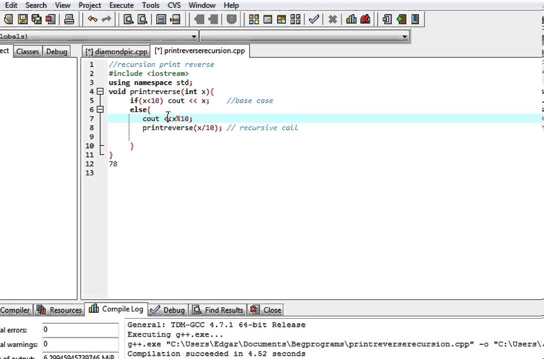
Task: Open the Execute menu
Action: (121, 5)
